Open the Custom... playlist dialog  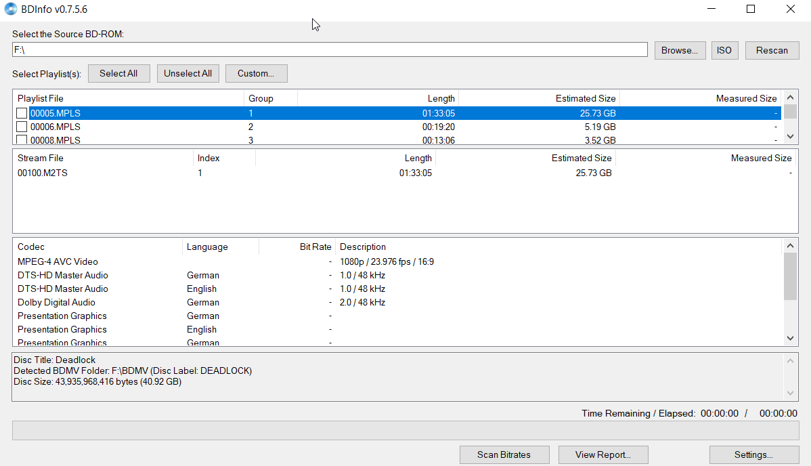coord(256,74)
